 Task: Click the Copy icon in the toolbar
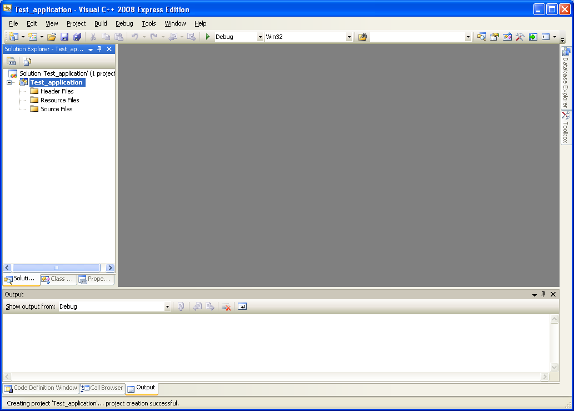click(106, 37)
